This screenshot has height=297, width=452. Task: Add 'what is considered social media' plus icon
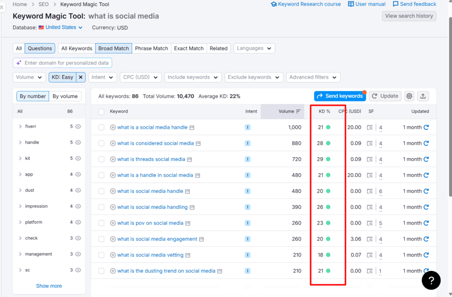coord(113,143)
